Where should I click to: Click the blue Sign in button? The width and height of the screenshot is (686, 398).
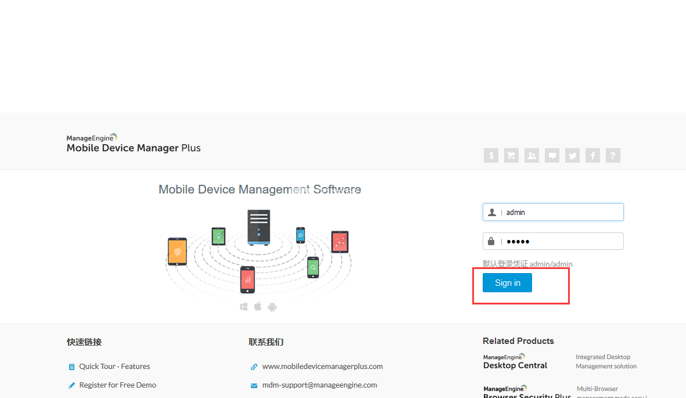(508, 283)
